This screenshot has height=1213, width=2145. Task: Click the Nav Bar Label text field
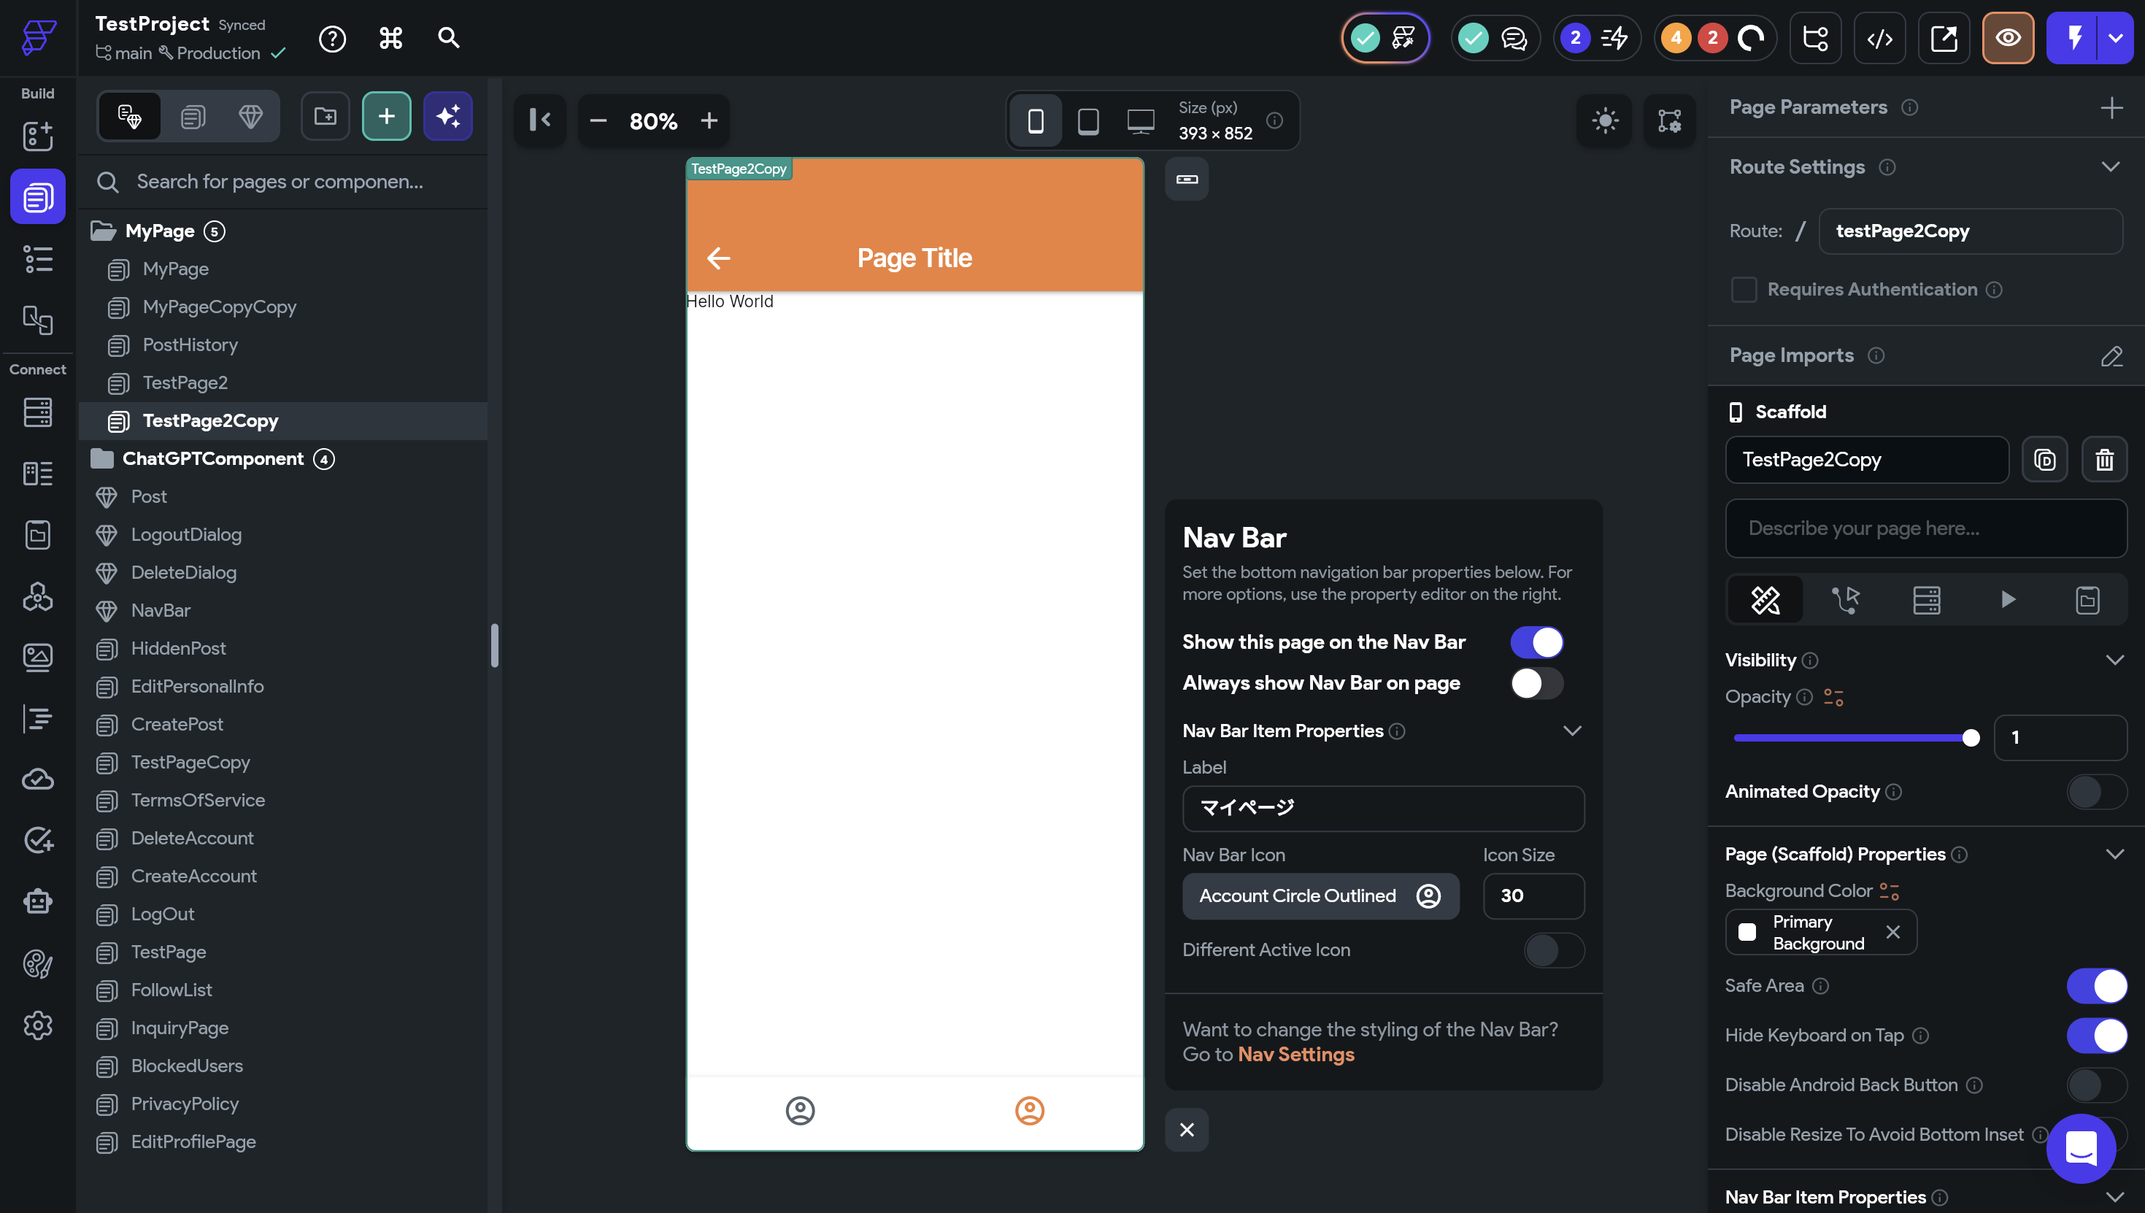pyautogui.click(x=1383, y=808)
